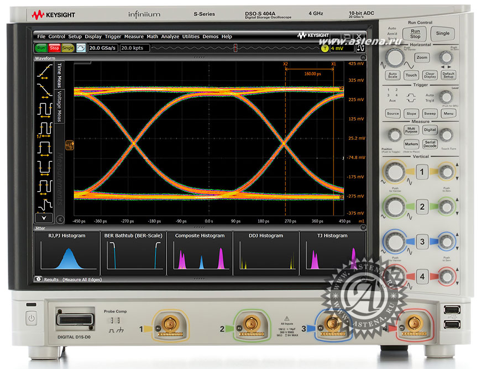This screenshot has width=481, height=369.
Task: Select the X1 marker label
Action: click(333, 64)
